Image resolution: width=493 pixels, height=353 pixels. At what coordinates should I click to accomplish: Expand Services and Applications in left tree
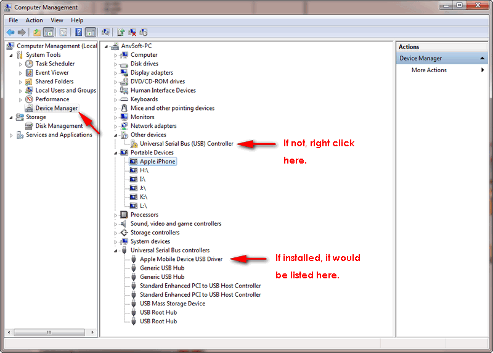(11, 135)
